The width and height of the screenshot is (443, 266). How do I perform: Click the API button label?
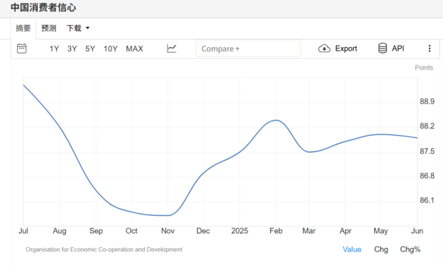[x=398, y=48]
